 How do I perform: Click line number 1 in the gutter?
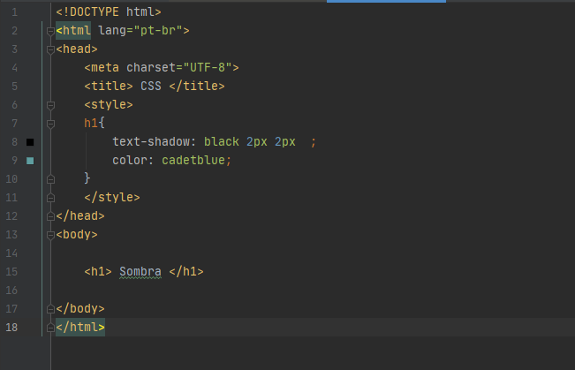[x=14, y=12]
